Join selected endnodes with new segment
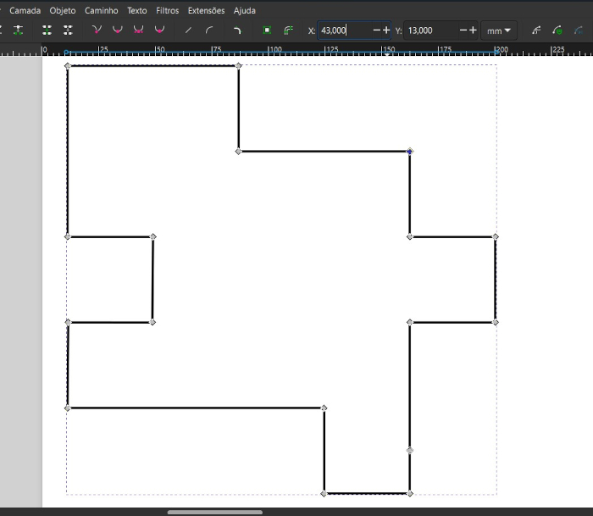Viewport: 593px width, 516px height. point(47,31)
